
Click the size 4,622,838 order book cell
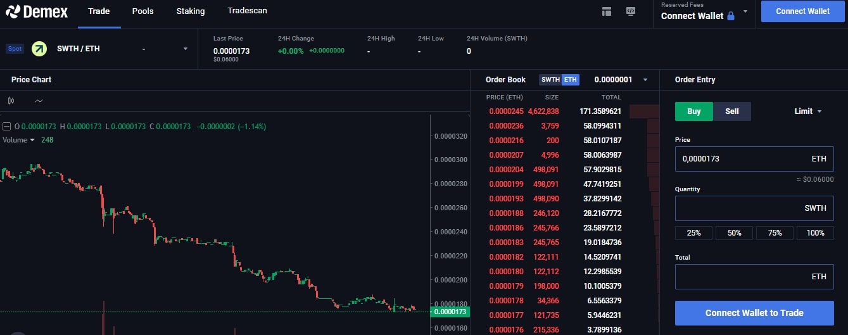pos(543,111)
